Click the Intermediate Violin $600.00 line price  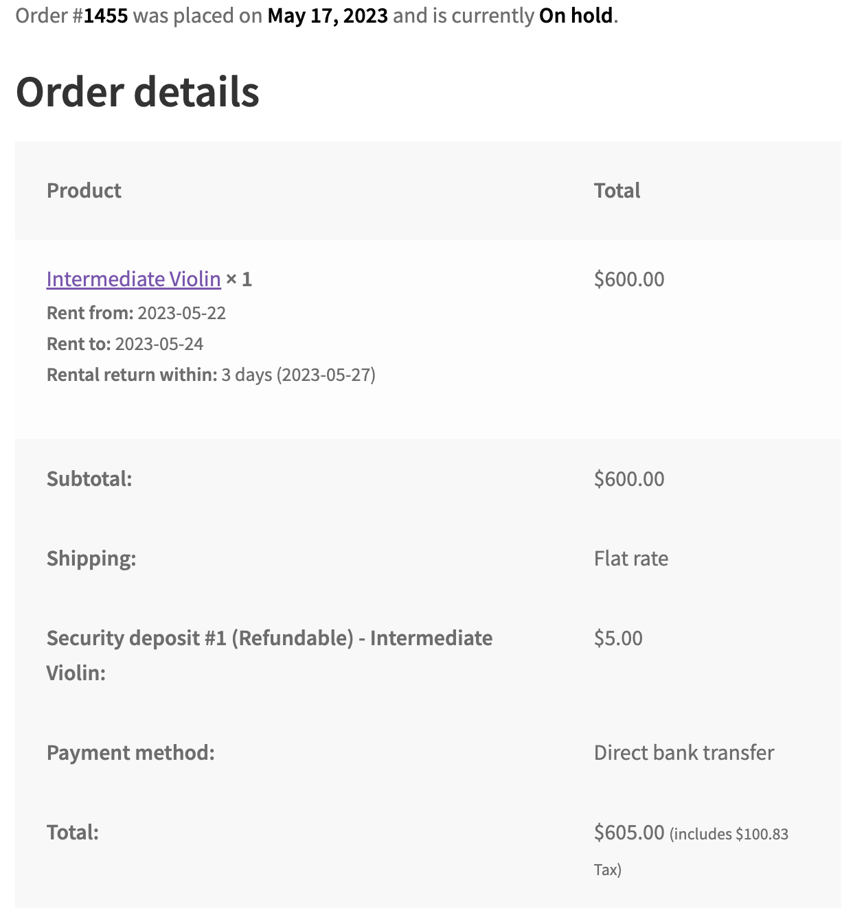[629, 279]
